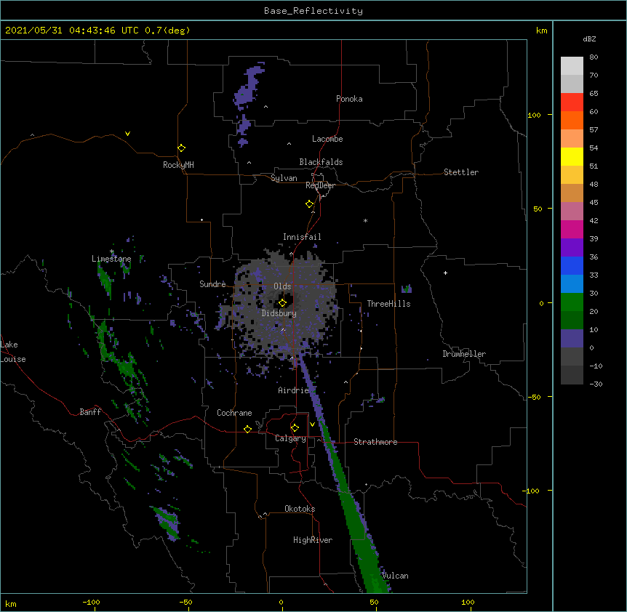Image resolution: width=627 pixels, height=612 pixels.
Task: Pick the white 80 dBZ legend swatch
Action: pyautogui.click(x=572, y=66)
